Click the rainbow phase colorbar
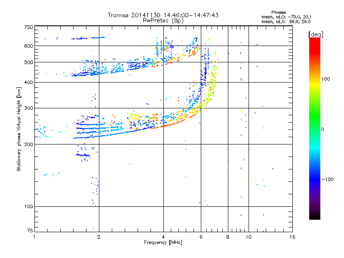Image resolution: width=344 pixels, height=258 pixels. point(315,128)
